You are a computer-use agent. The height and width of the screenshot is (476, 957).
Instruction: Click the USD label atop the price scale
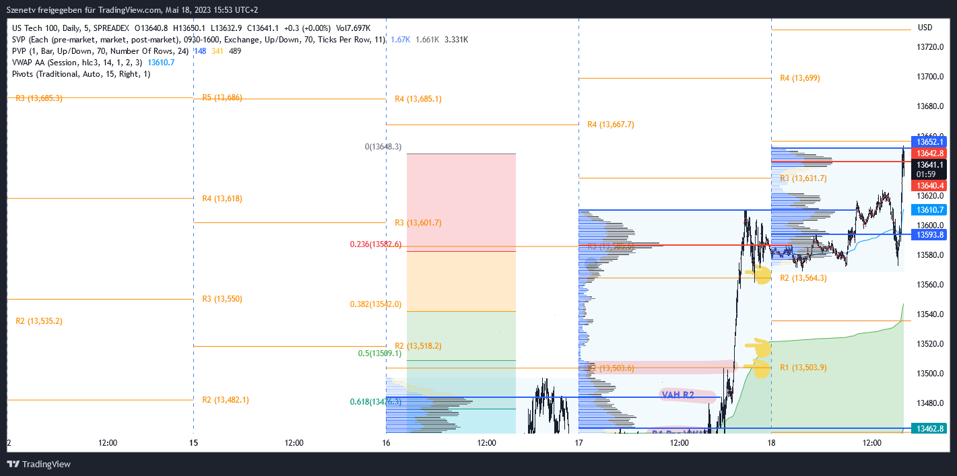pos(925,28)
